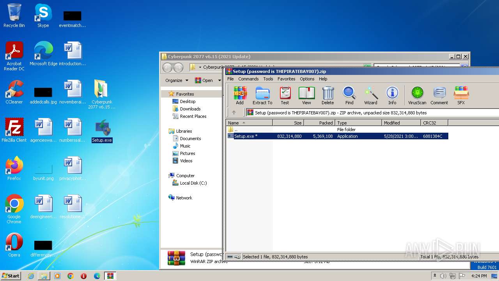Click Explorer forward navigation button
Image resolution: width=499 pixels, height=281 pixels.
point(178,68)
